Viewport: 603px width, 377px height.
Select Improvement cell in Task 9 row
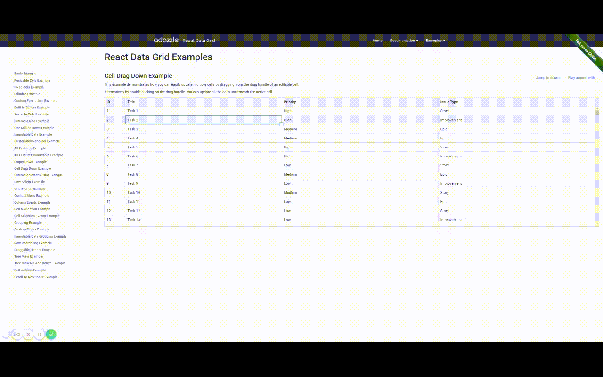pyautogui.click(x=516, y=183)
